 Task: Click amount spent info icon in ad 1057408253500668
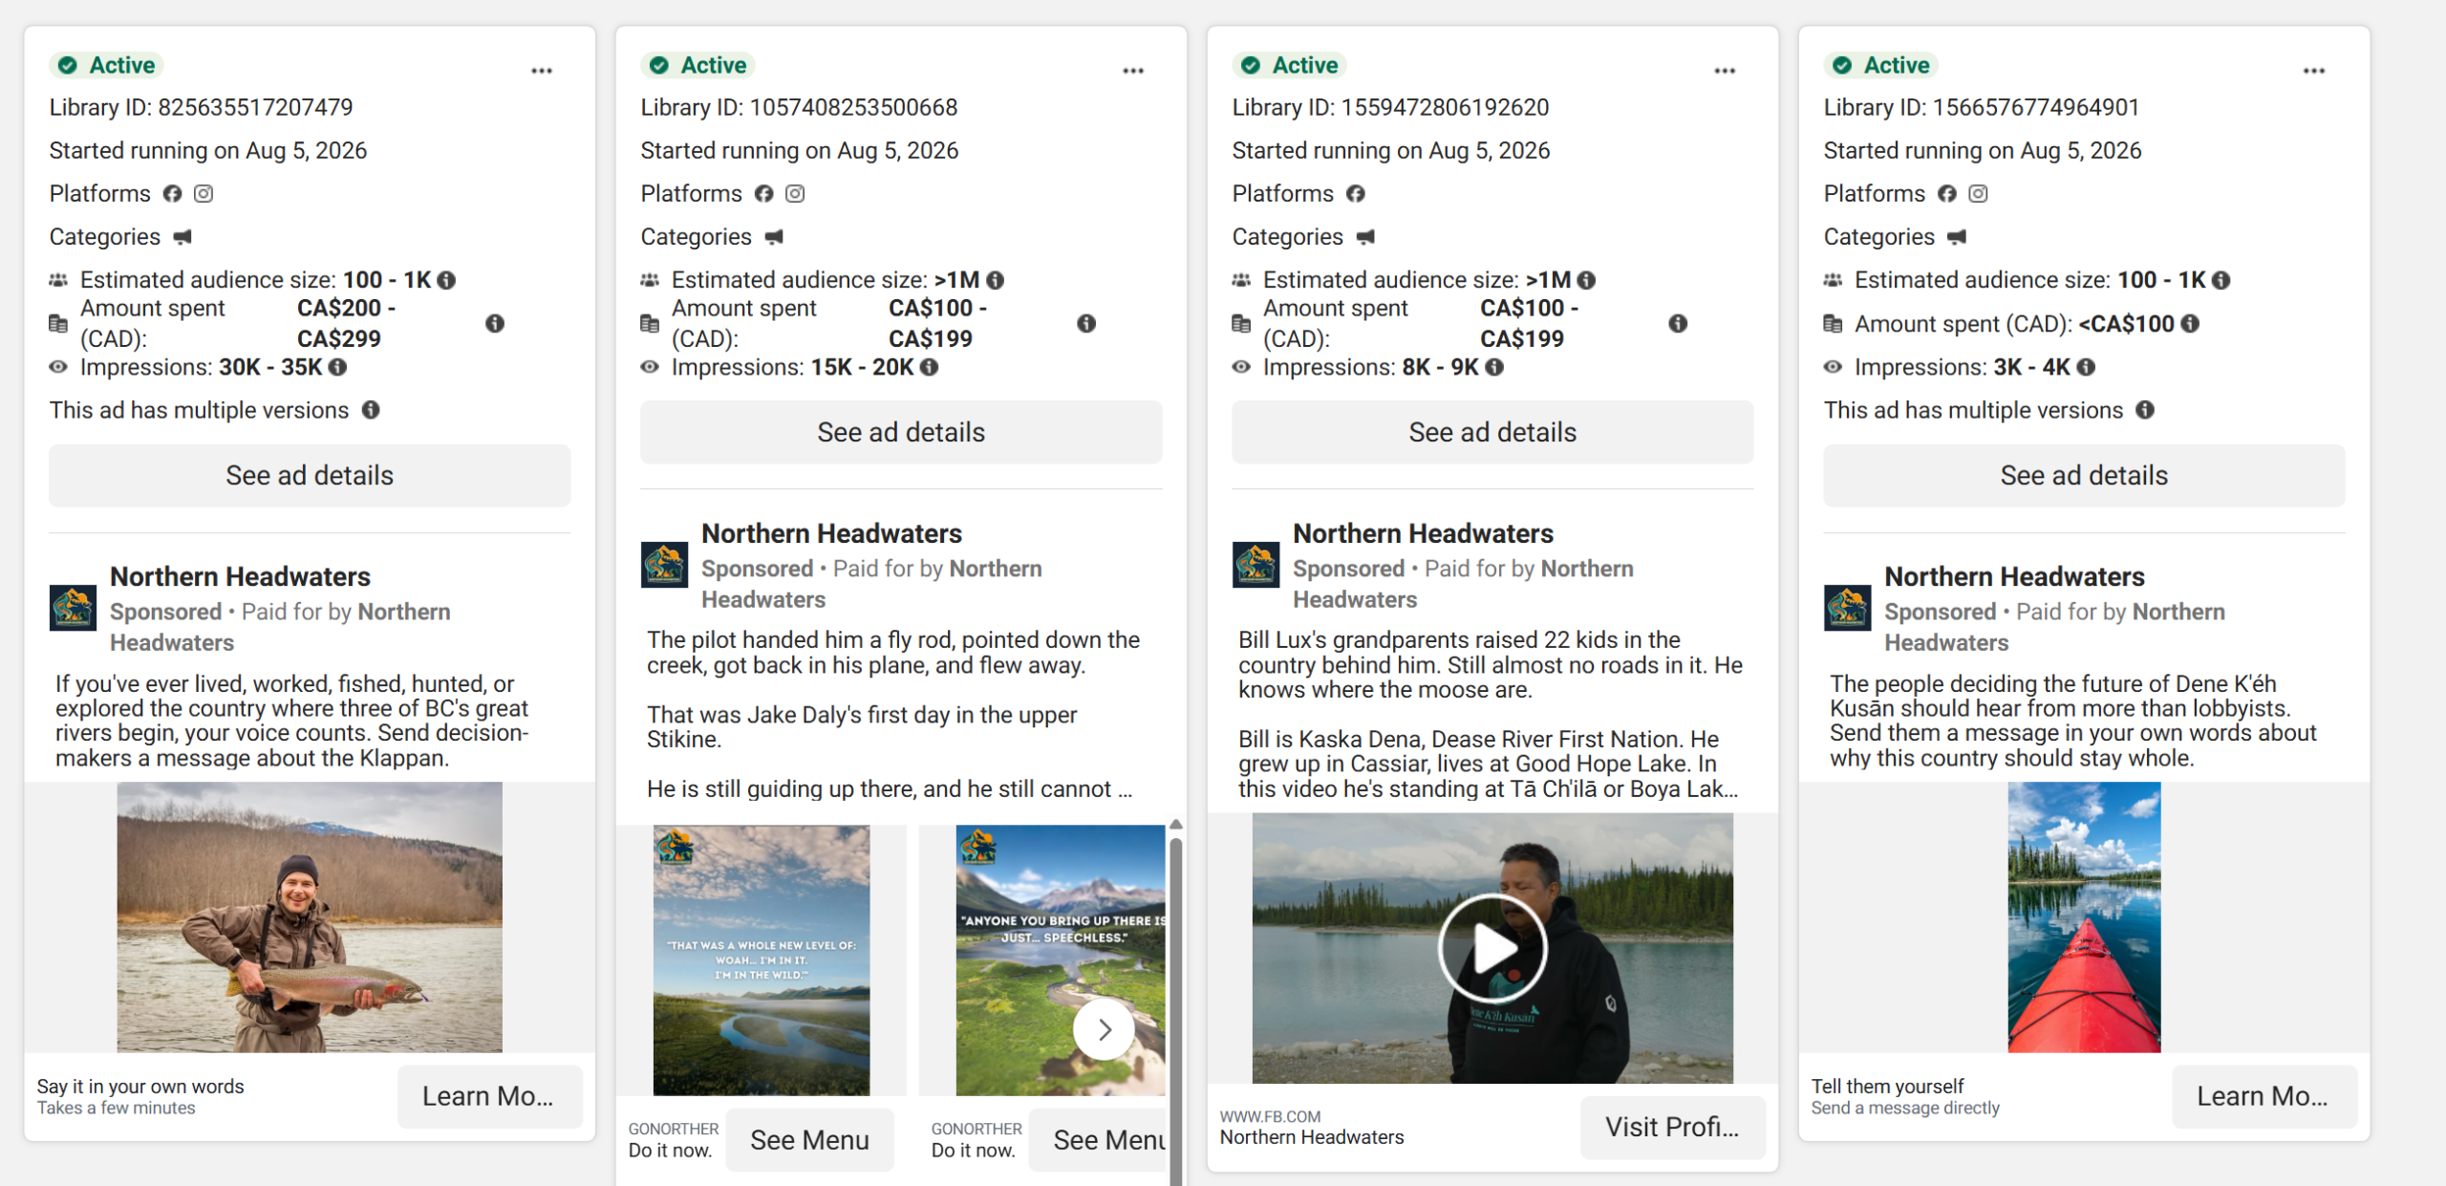pyautogui.click(x=1086, y=323)
